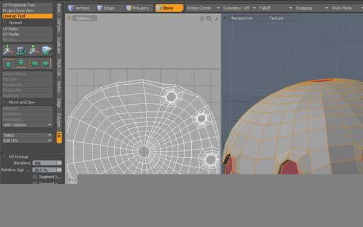Click the Options button in UV viewport
Image resolution: width=363 pixels, height=227 pixels.
coord(84,18)
